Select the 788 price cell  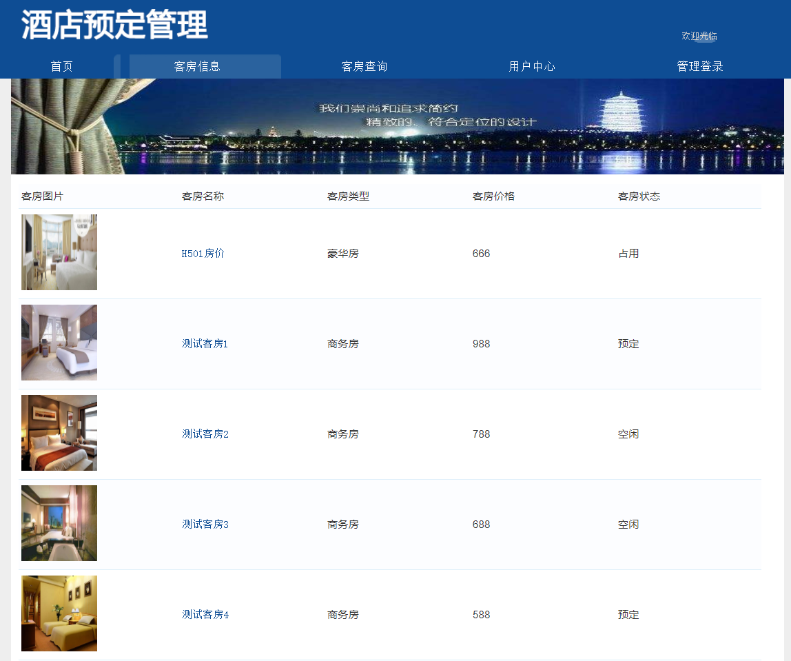click(x=481, y=434)
